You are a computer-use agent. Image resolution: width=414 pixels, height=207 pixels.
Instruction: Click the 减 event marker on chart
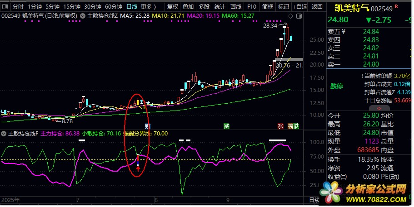(226, 126)
